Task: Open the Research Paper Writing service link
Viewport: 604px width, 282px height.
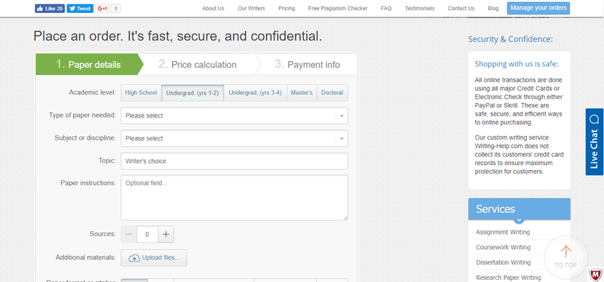Action: click(508, 277)
